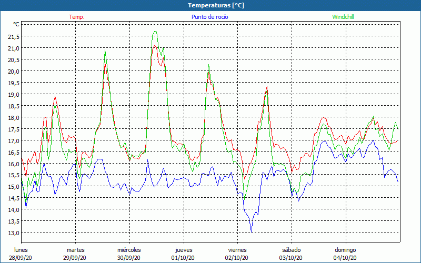Click the 16,5 y-axis value

pyautogui.click(x=14, y=152)
